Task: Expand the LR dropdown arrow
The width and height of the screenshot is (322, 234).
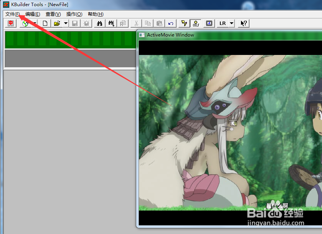Action: 231,23
